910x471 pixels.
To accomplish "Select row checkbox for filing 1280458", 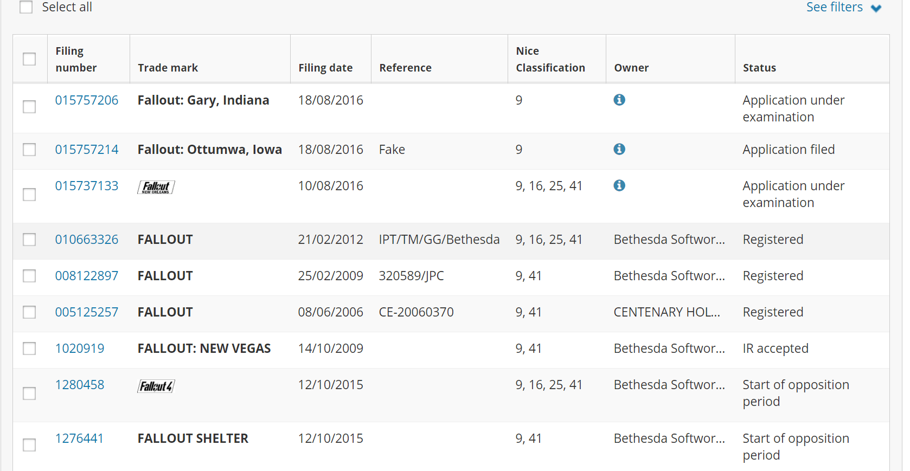I will tap(29, 393).
